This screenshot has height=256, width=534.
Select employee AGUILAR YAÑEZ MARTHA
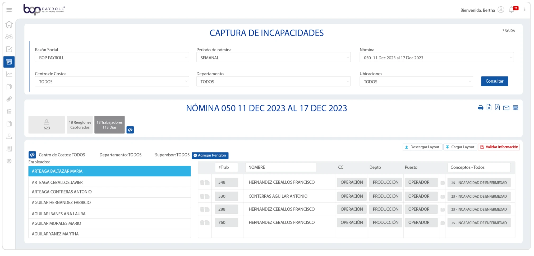pos(109,234)
